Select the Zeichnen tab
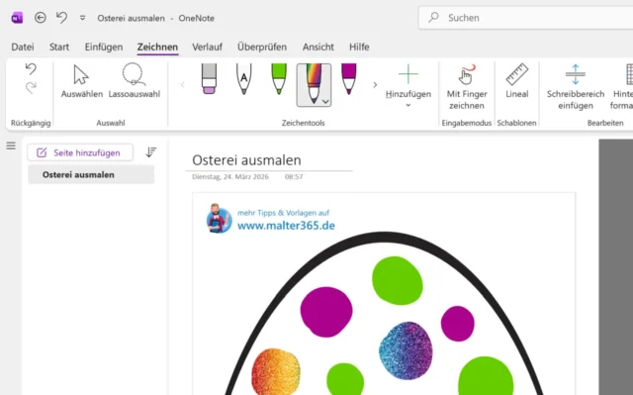633x395 pixels. tap(157, 47)
